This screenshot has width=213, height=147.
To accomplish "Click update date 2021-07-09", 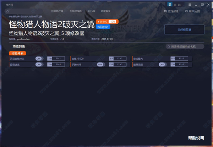I will click(107, 39).
